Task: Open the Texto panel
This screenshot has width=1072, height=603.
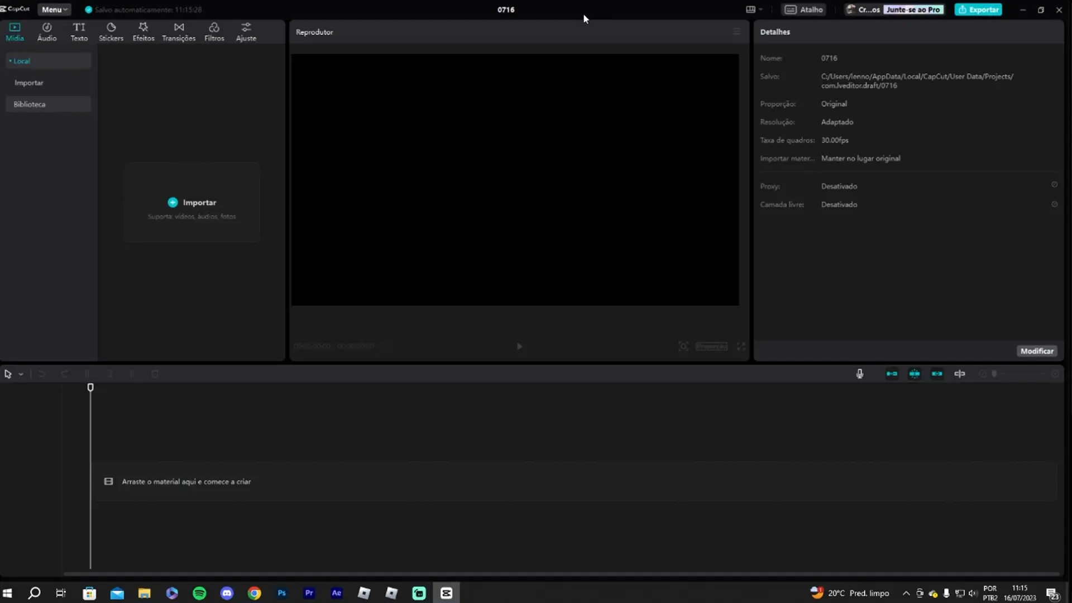Action: (x=78, y=31)
